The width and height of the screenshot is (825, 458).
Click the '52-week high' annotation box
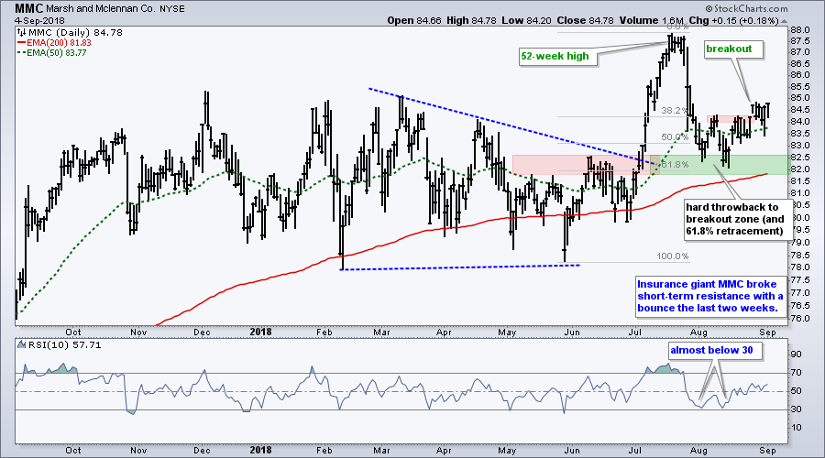pyautogui.click(x=557, y=56)
